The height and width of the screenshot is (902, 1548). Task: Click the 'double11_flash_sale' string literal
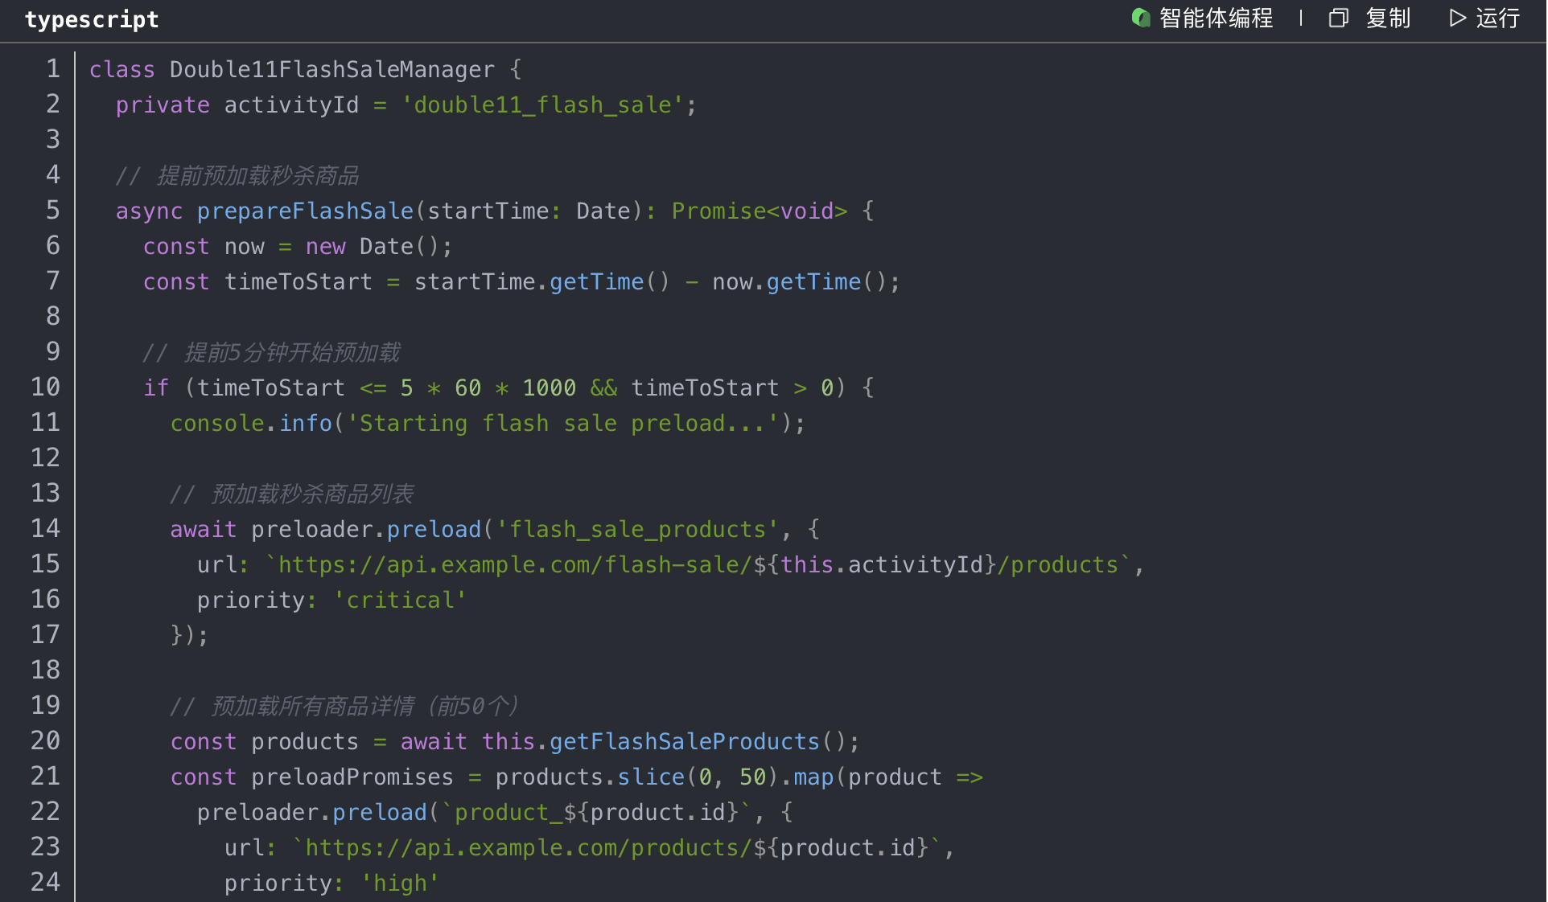[543, 105]
